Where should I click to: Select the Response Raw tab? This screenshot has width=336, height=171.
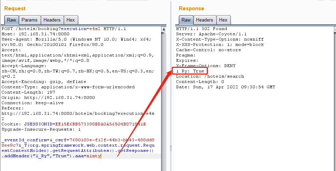pos(186,20)
